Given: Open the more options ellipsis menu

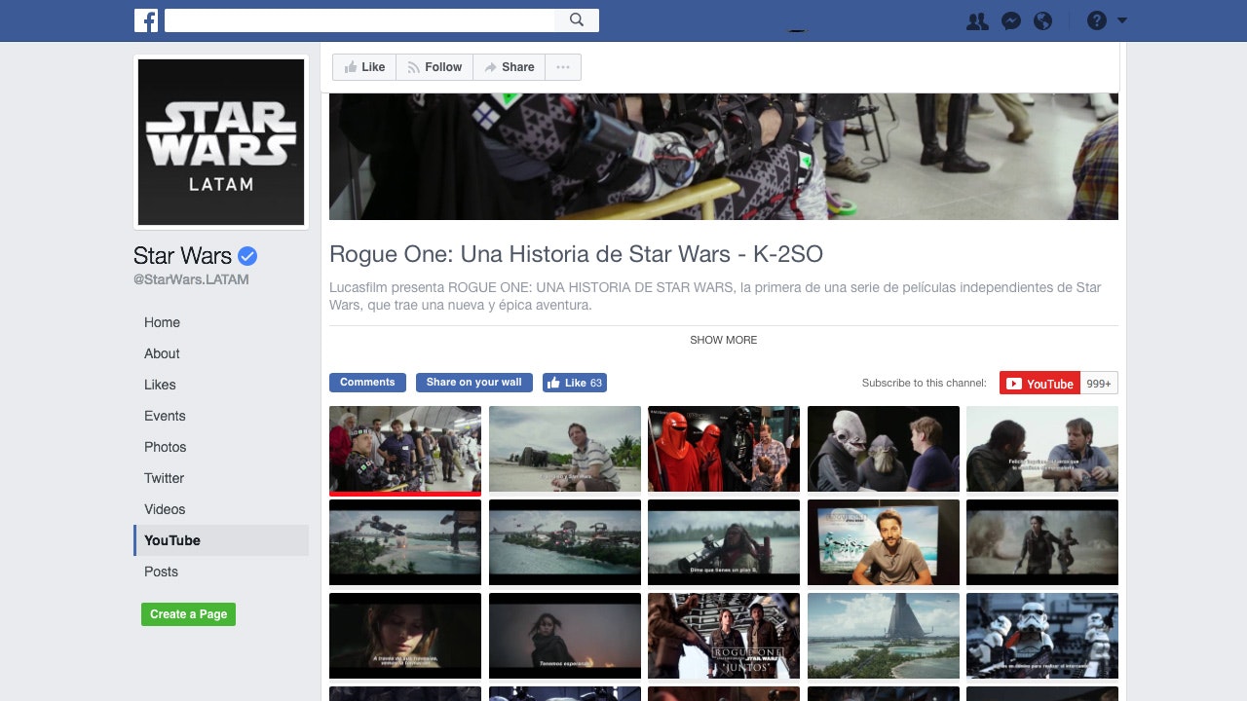Looking at the screenshot, I should pos(563,66).
